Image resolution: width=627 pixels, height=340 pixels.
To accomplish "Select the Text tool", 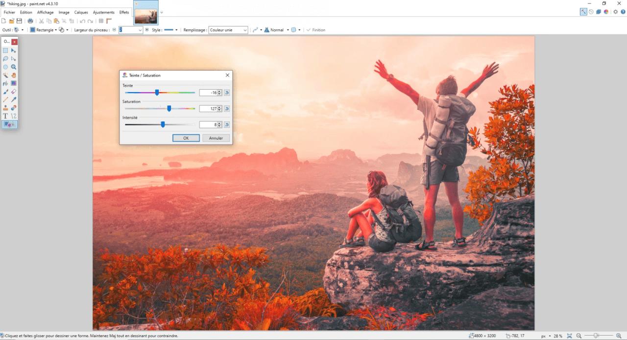I will [5, 116].
